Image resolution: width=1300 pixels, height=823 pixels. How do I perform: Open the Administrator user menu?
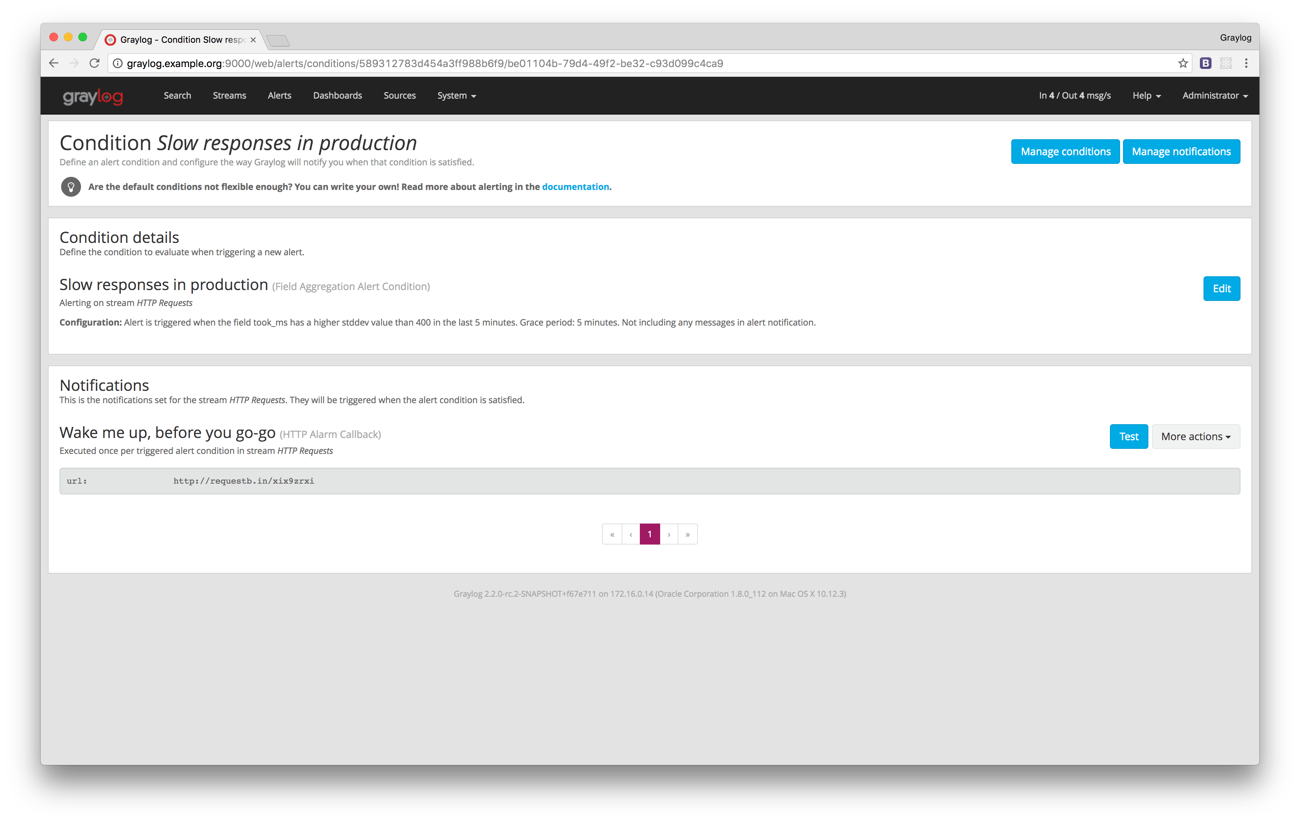click(1215, 95)
